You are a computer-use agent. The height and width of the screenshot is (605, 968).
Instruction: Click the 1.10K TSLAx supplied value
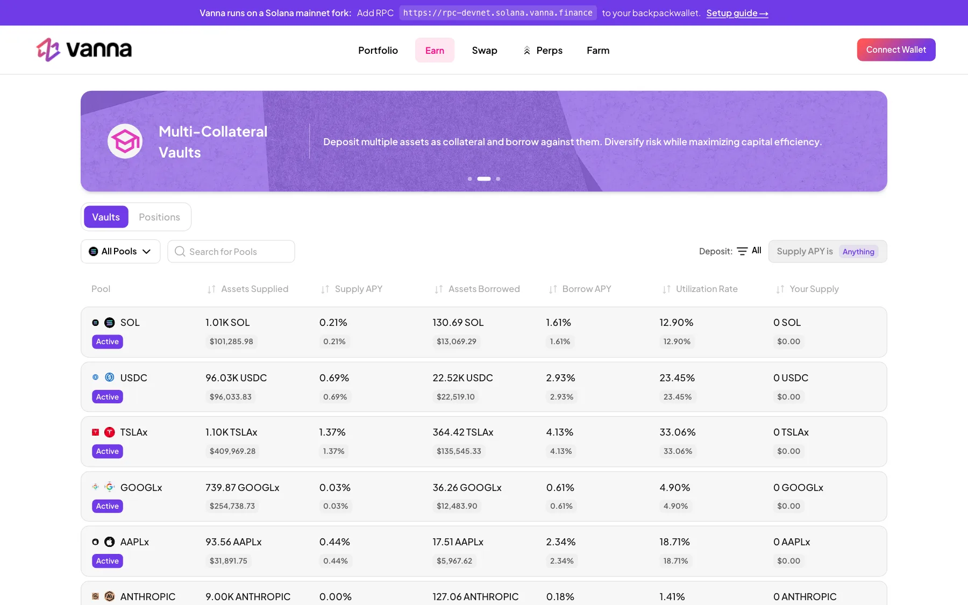231,432
